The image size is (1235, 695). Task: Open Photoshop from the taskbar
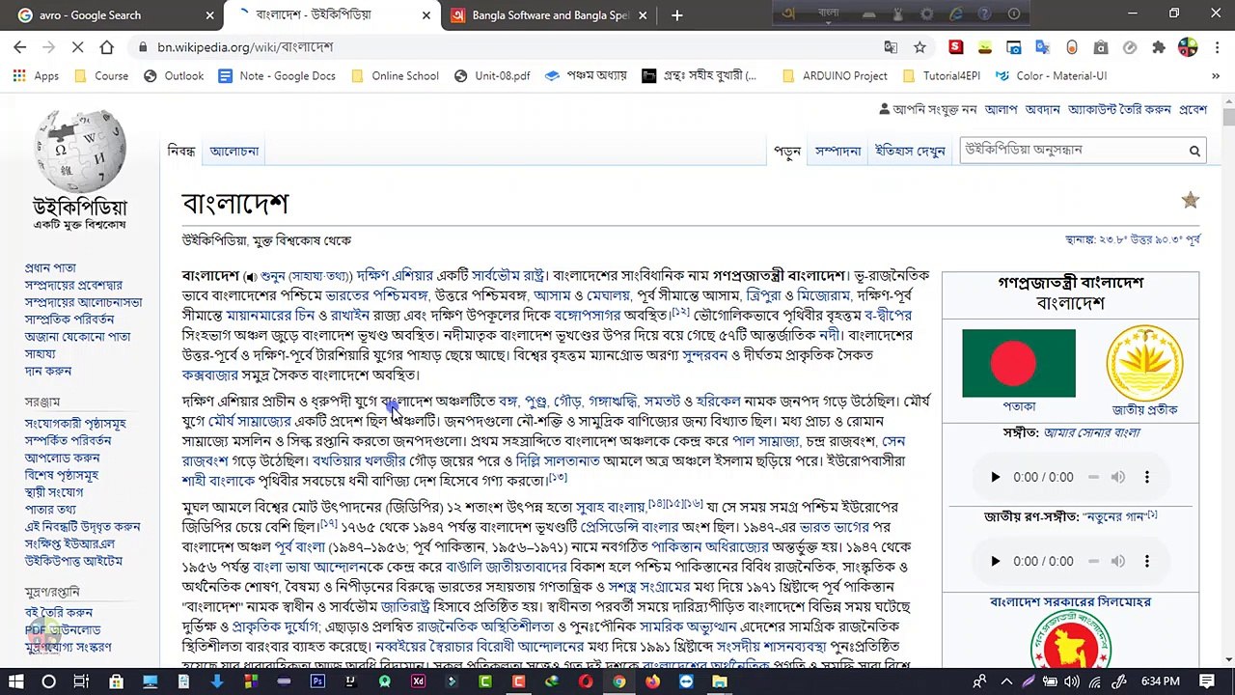[x=317, y=681]
